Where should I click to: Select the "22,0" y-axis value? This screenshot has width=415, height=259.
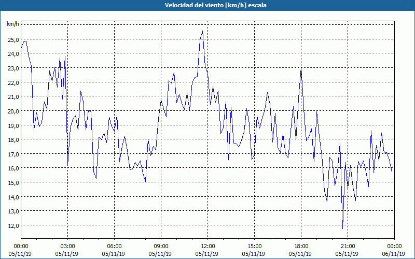pos(13,83)
